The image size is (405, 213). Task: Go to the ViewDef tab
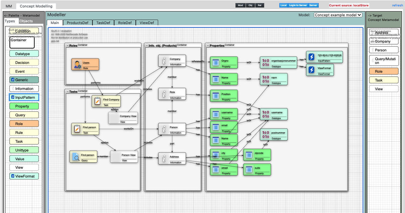(x=147, y=23)
